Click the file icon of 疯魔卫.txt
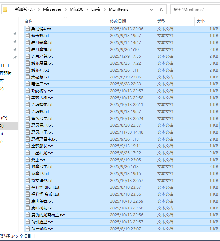 tap(28, 173)
